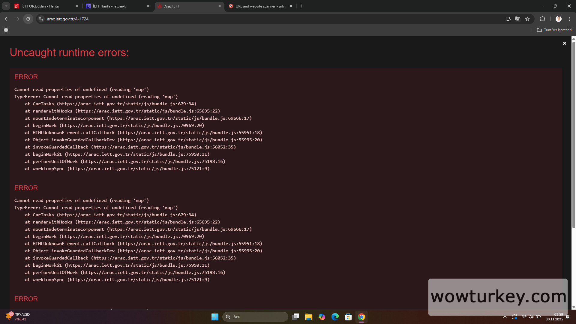Click the install app icon in address bar

pyautogui.click(x=508, y=19)
